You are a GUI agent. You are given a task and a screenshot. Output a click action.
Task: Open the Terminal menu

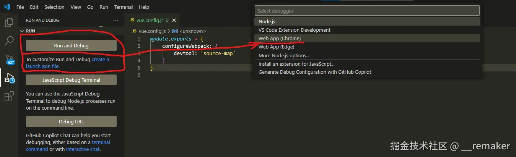(124, 7)
